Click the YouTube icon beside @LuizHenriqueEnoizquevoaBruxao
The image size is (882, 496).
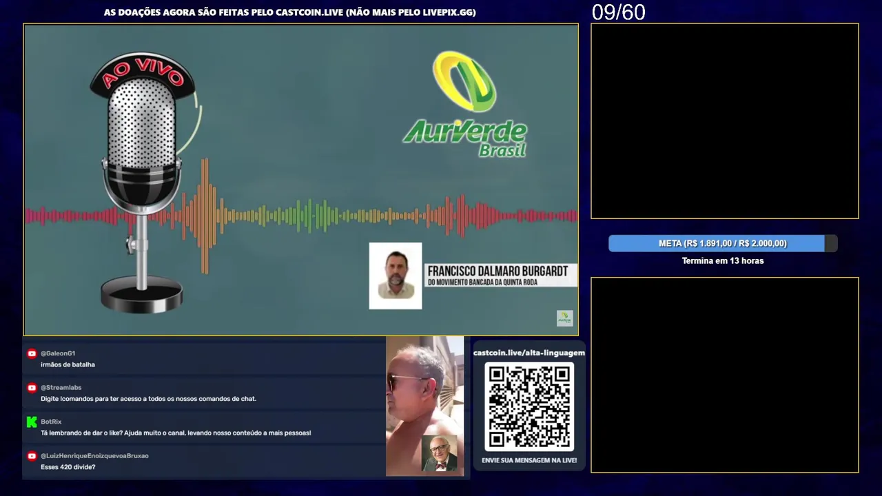click(x=32, y=456)
